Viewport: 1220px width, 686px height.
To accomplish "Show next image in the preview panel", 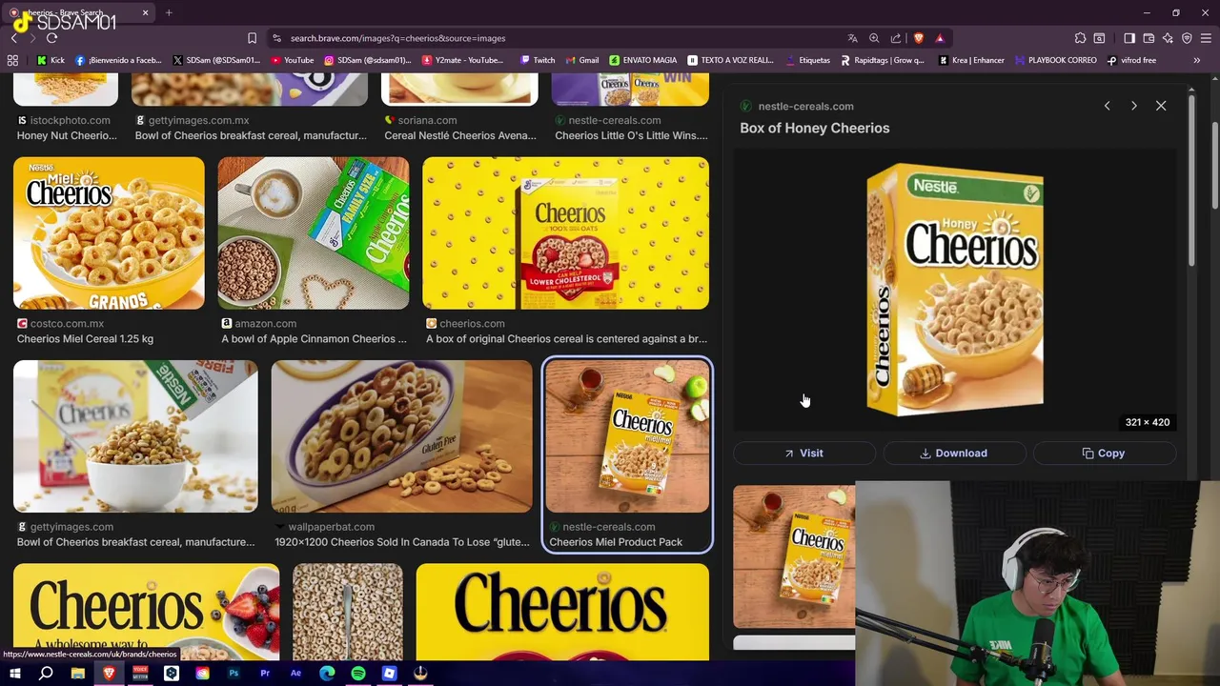I will pyautogui.click(x=1133, y=106).
